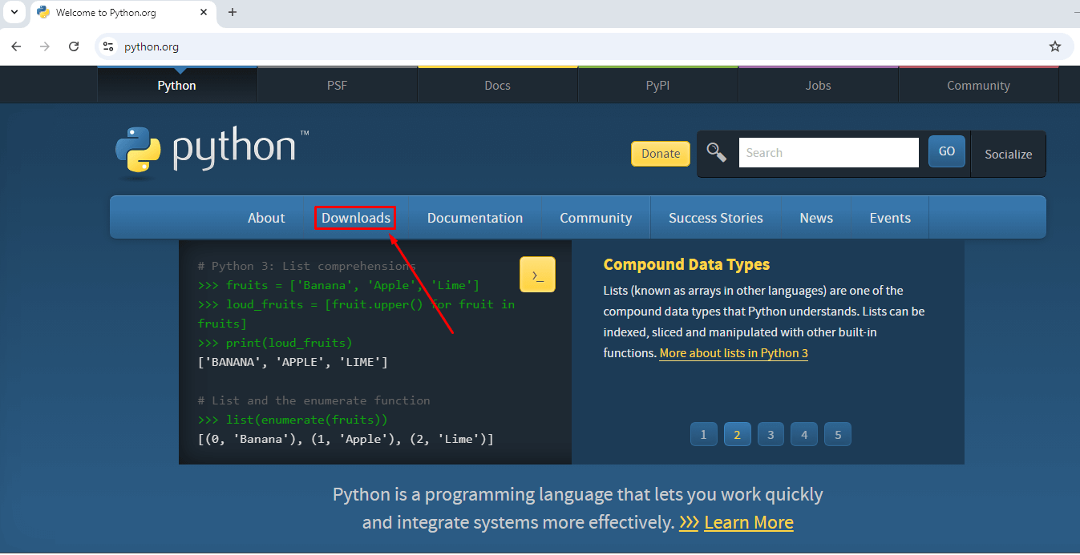Click the enumerate output line with tuples
1080x555 pixels.
[x=346, y=439]
